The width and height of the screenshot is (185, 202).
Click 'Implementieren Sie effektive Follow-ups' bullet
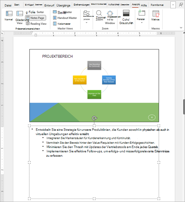[x=108, y=153]
